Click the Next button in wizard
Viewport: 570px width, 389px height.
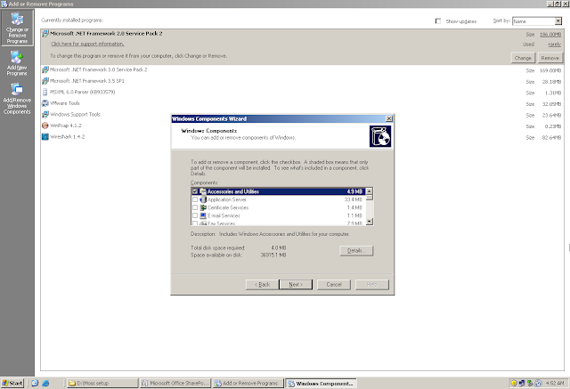point(296,284)
